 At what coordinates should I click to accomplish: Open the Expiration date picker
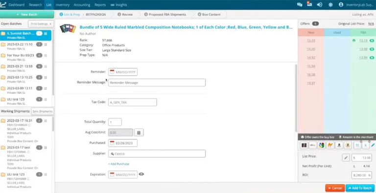[123, 174]
